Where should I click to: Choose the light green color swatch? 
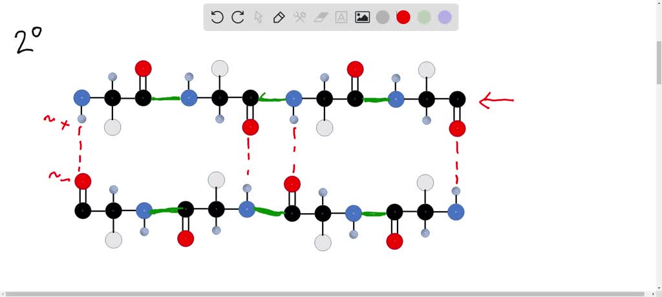click(x=424, y=17)
